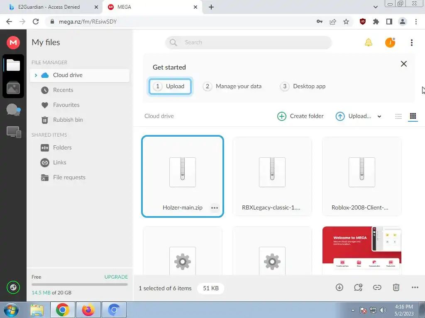The height and width of the screenshot is (318, 425).
Task: Open the Chat bubble icon
Action: coord(13,110)
